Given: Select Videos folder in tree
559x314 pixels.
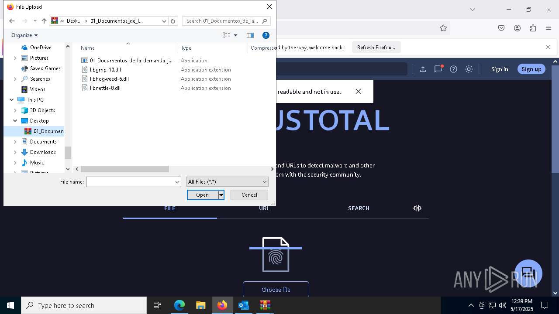Looking at the screenshot, I should coord(38,89).
